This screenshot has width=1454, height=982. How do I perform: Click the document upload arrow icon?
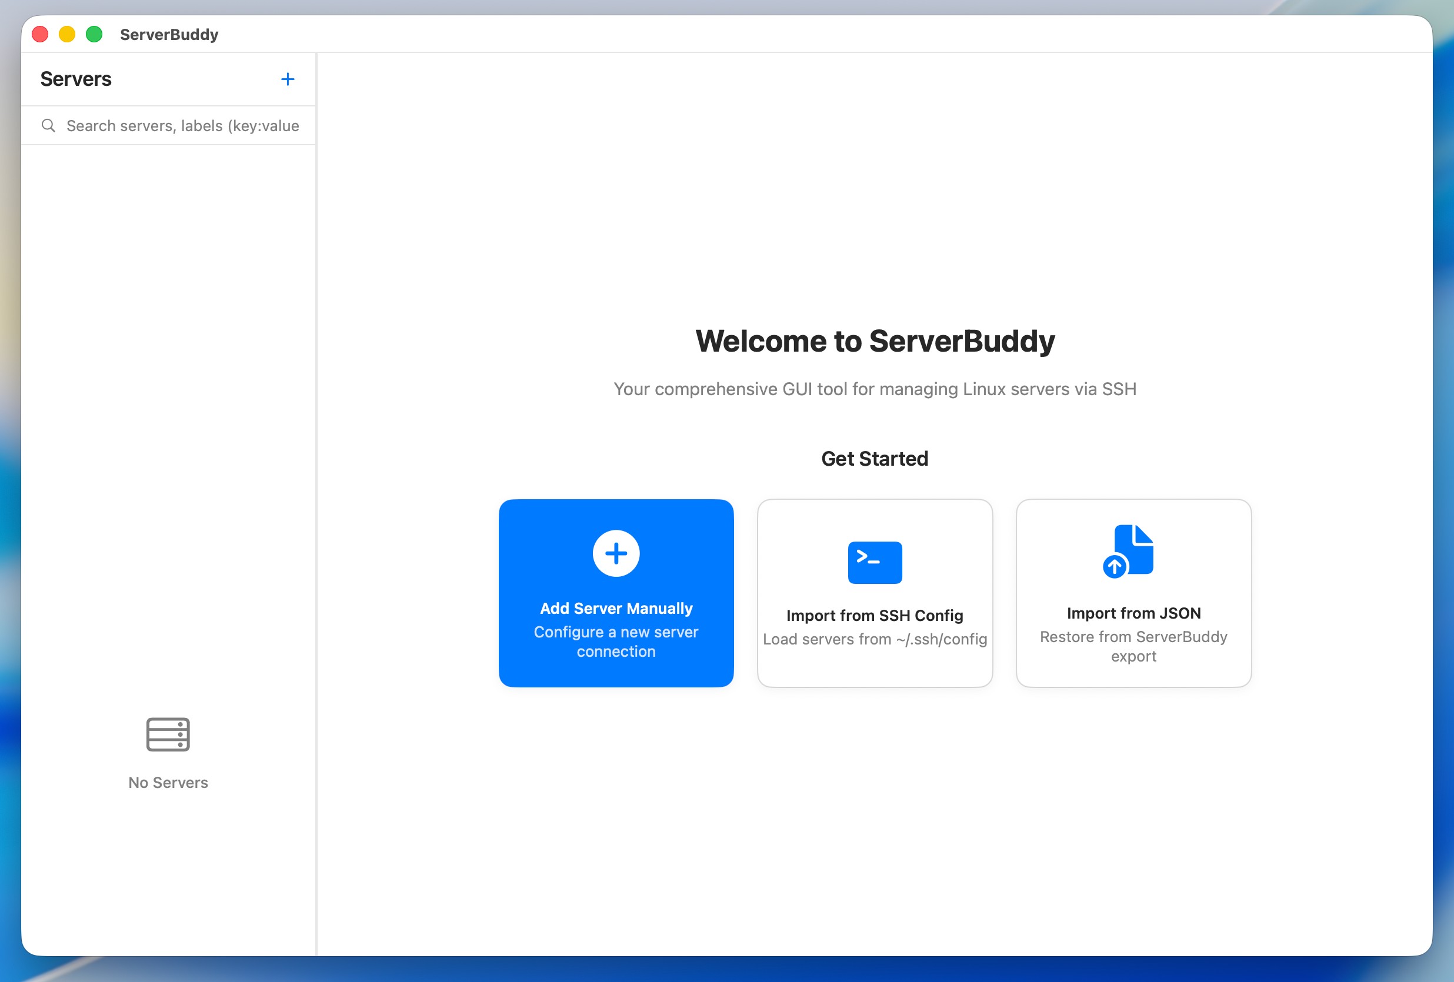point(1128,552)
